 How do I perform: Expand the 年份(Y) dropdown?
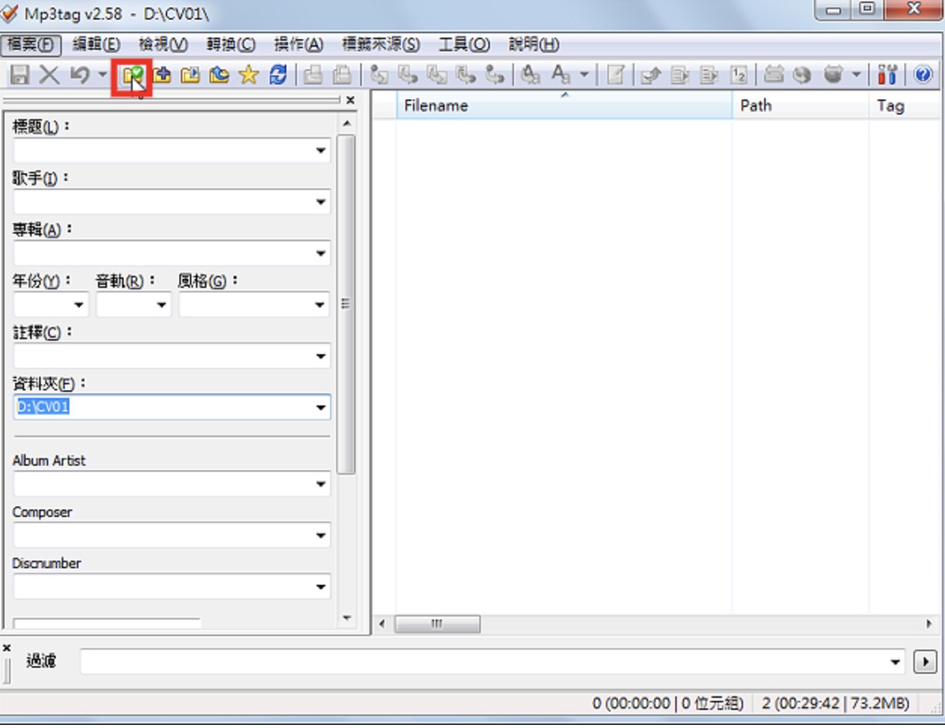tap(79, 304)
